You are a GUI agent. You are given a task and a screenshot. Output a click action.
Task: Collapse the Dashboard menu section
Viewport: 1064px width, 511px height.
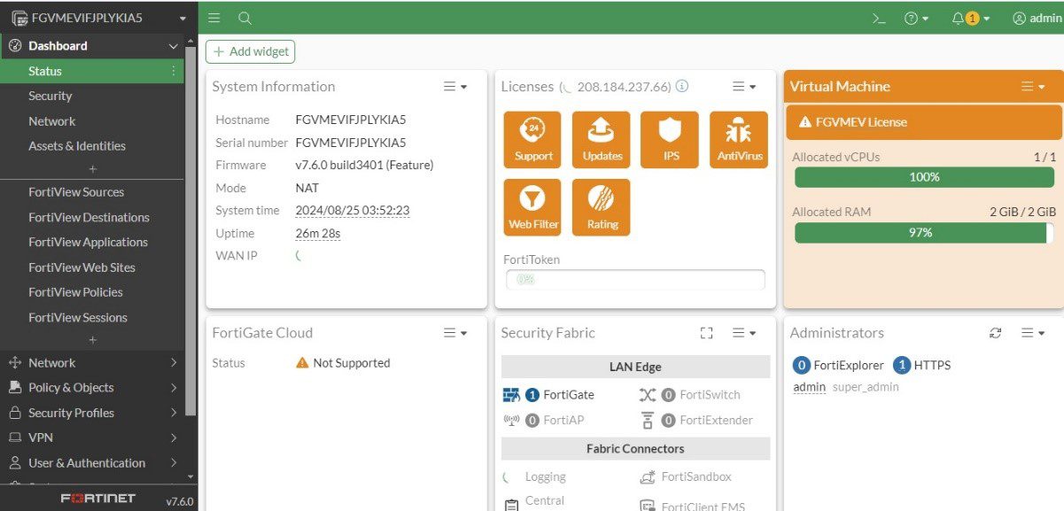pos(174,46)
